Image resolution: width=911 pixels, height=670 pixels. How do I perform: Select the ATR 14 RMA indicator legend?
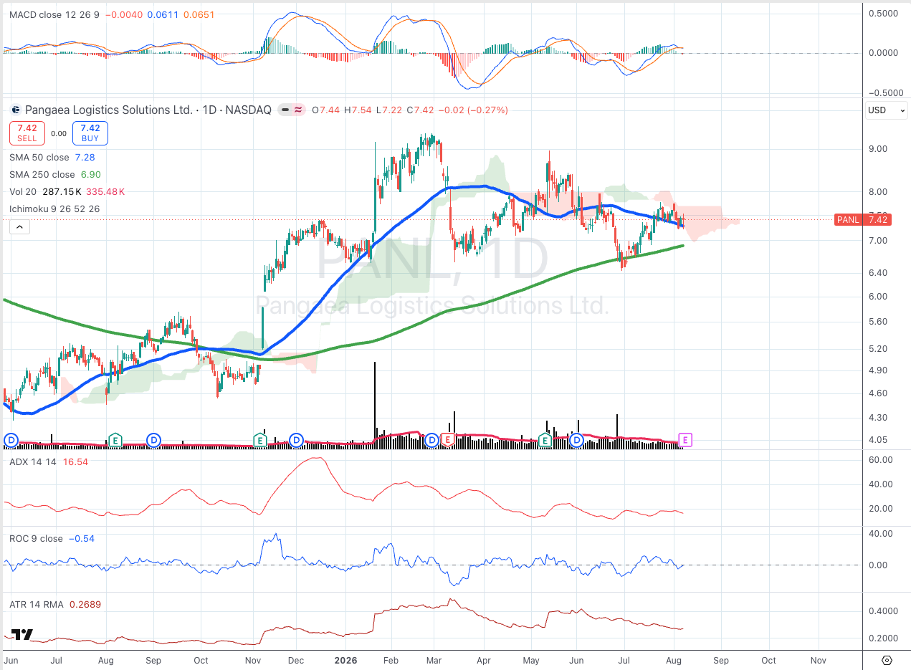(x=35, y=604)
